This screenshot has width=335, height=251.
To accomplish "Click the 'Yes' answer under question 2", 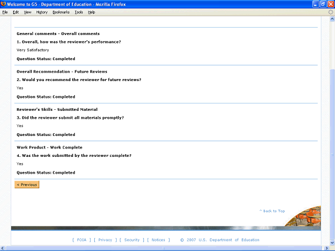I will tap(20, 88).
